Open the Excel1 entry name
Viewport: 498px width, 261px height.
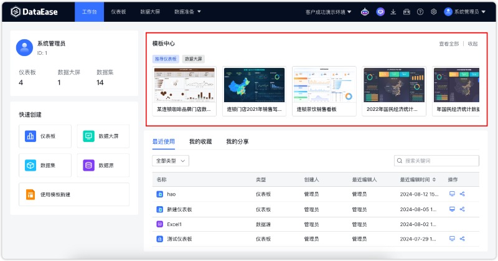pos(174,224)
